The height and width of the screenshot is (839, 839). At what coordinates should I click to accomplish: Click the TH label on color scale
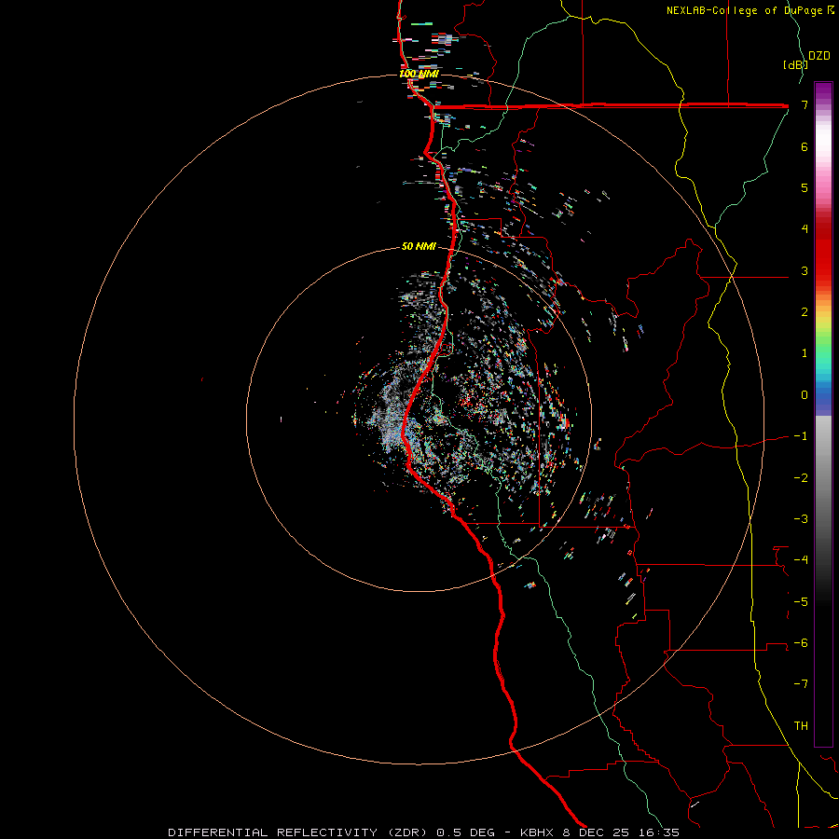801,725
